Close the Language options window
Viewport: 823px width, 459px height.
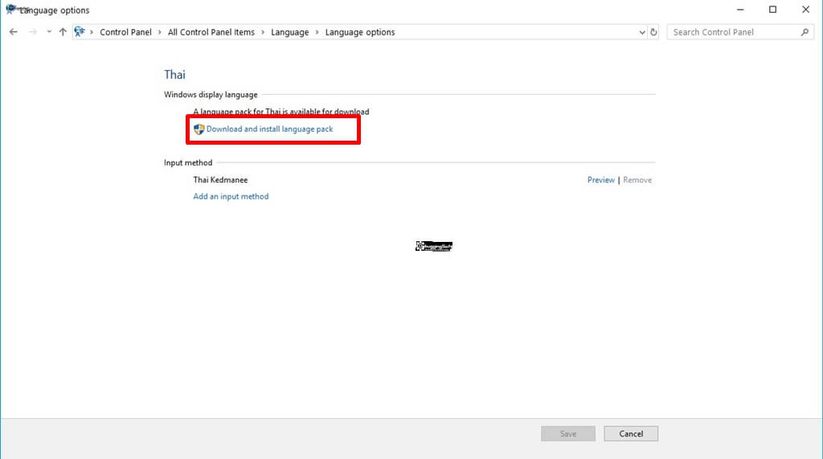tap(805, 10)
